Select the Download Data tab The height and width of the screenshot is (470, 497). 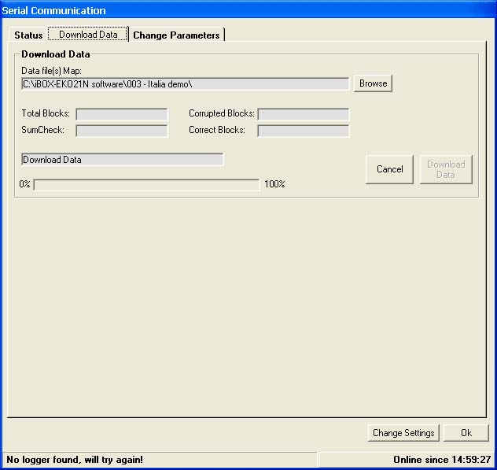tap(88, 35)
